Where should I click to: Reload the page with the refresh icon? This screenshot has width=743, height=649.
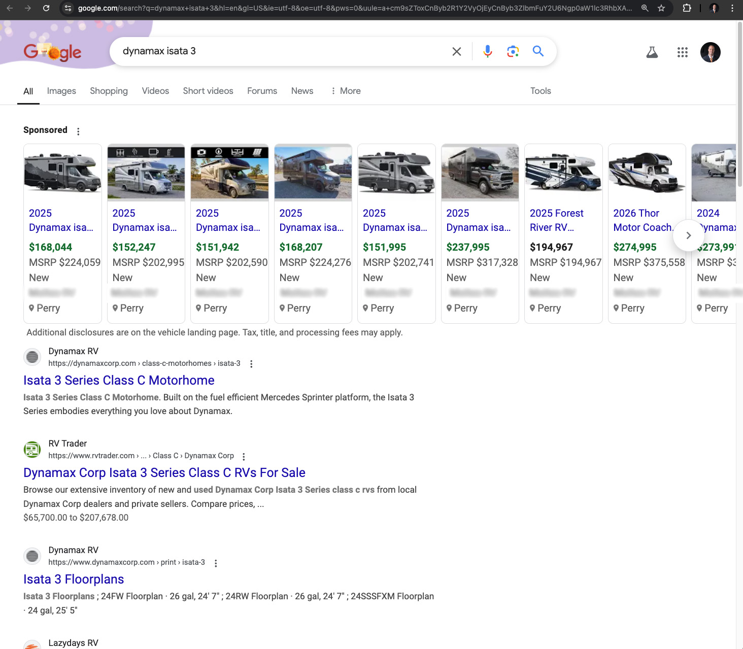[46, 8]
